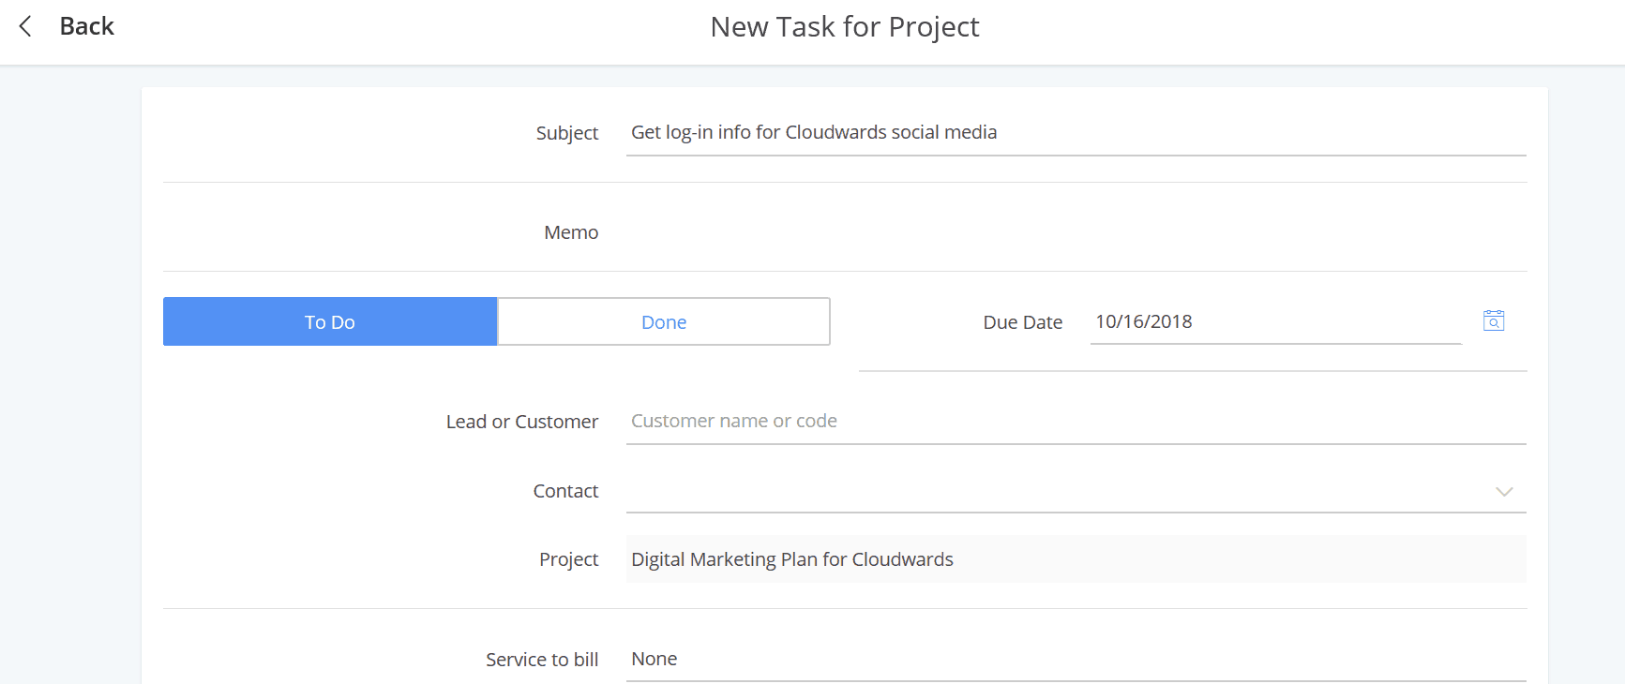This screenshot has width=1625, height=684.
Task: Mark task status as Done
Action: (x=664, y=321)
